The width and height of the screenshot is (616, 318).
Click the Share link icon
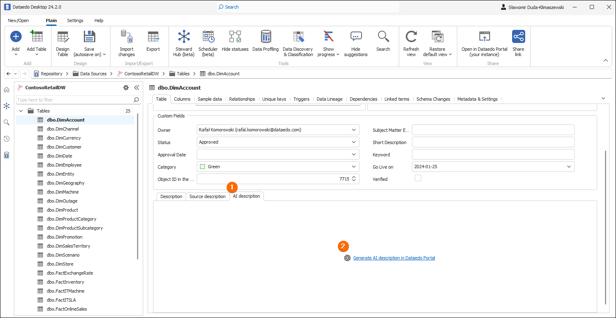click(518, 36)
